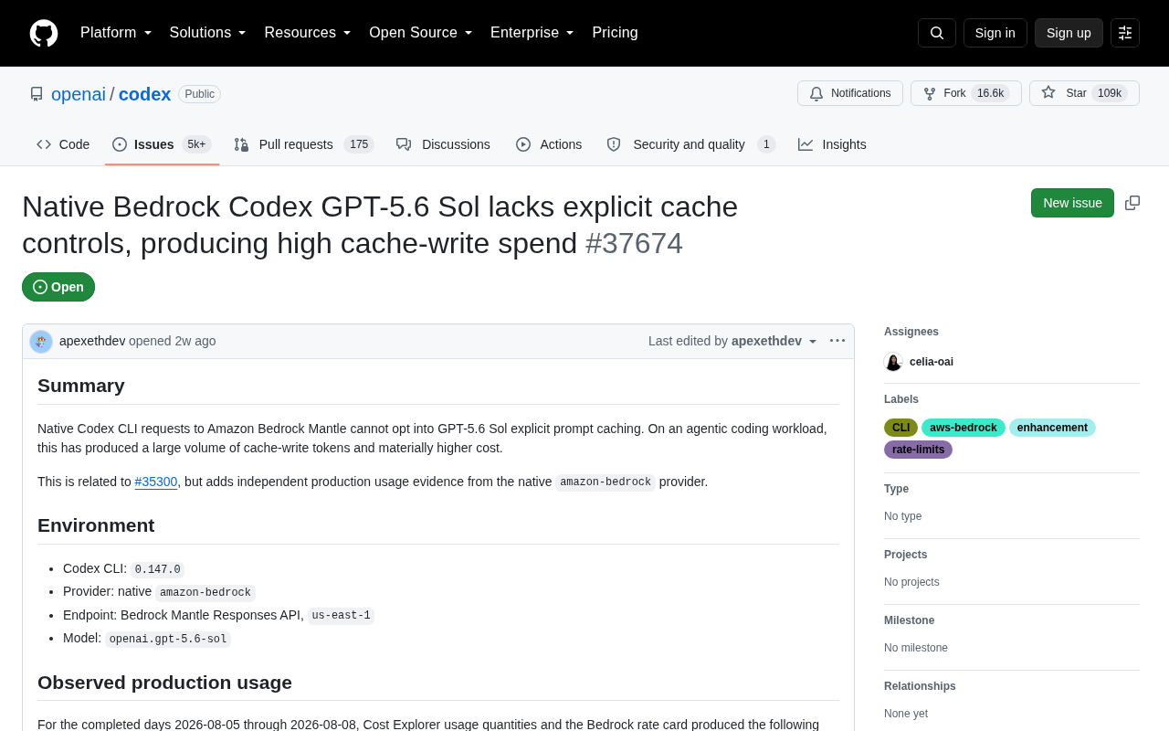Open the Insights tab
The width and height of the screenshot is (1169, 731).
832,144
